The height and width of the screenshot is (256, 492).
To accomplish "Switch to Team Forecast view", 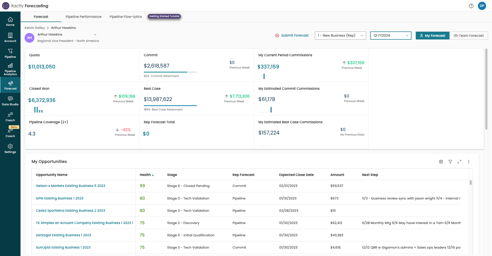I will [469, 36].
